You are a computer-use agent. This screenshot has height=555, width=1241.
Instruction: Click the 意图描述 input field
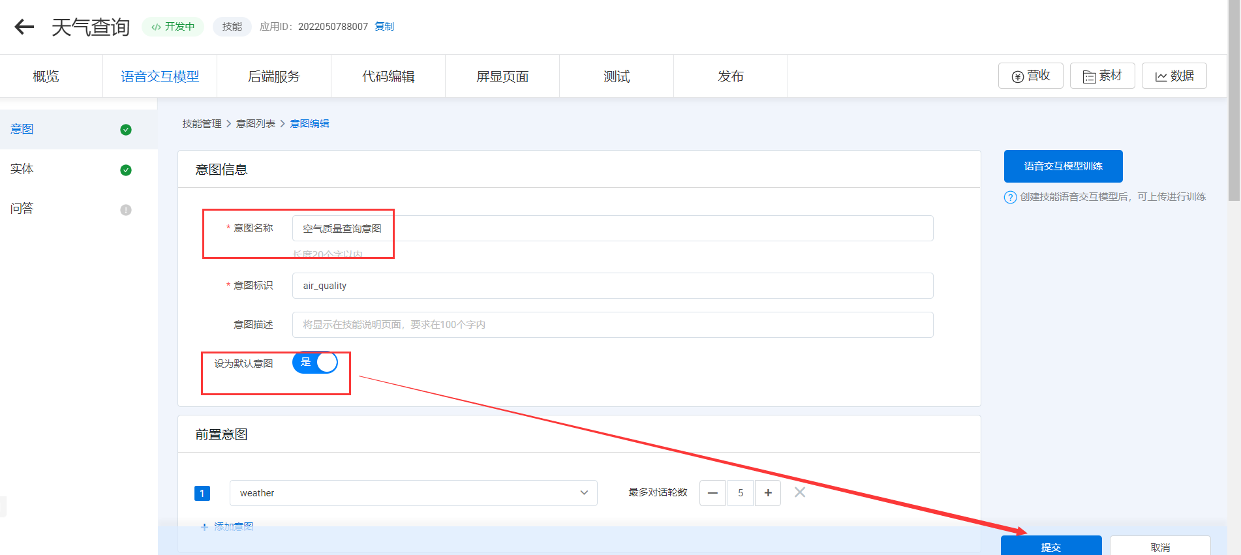click(x=613, y=325)
